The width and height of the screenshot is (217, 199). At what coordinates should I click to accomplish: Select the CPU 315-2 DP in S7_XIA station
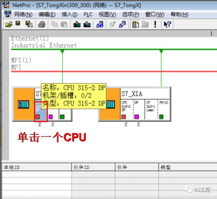126,109
